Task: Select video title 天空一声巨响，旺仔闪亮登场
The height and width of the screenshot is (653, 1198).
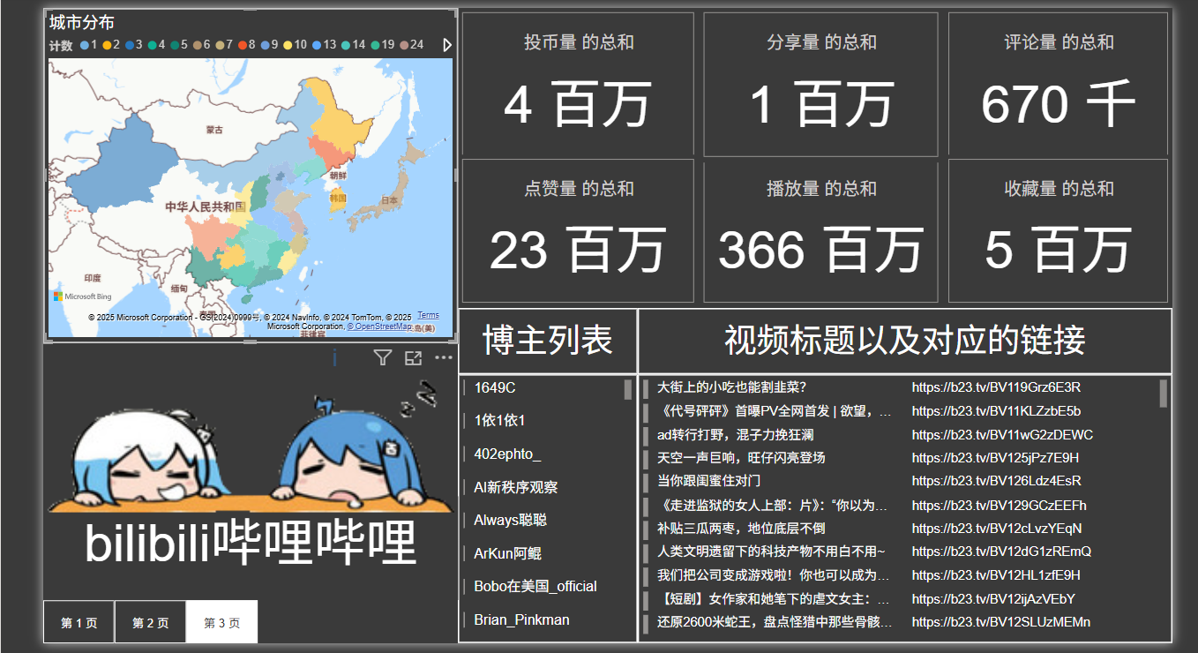Action: 741,458
